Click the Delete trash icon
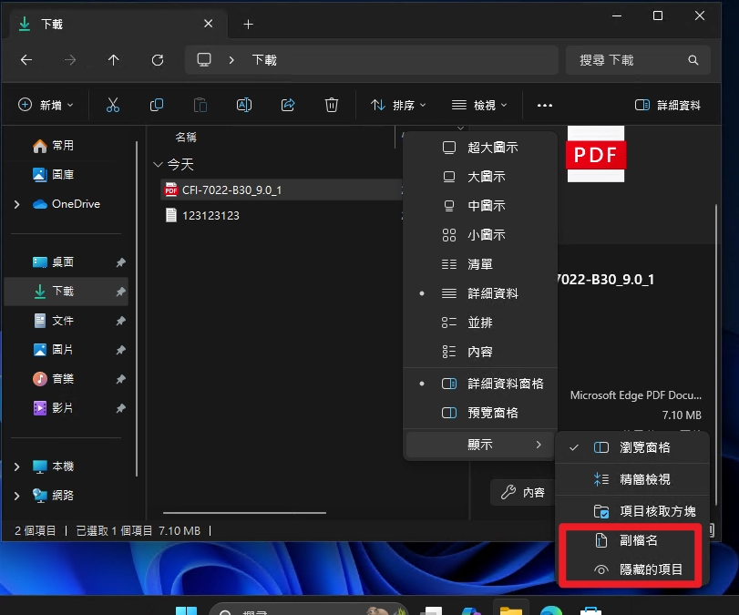739x615 pixels. pos(332,105)
